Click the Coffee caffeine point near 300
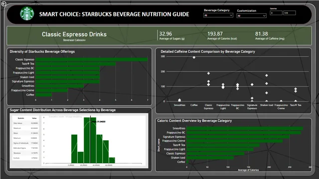This screenshot has height=179, width=319. click(x=194, y=58)
